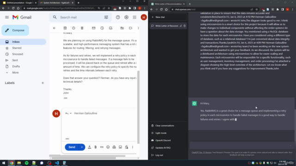Viewport: 296px width, 166px height.
Task: Open the Send options dropdown arrow
Action: (x=82, y=147)
